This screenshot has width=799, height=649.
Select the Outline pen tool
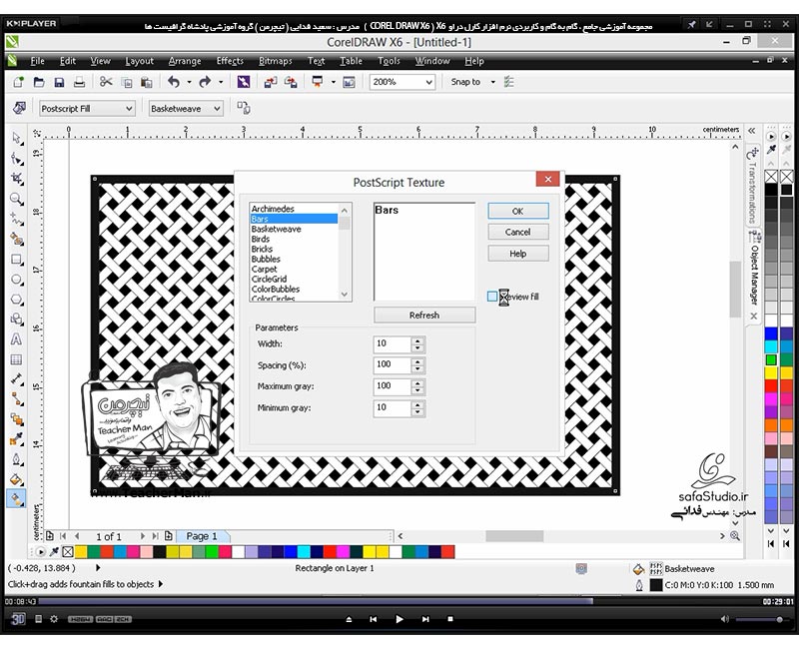click(17, 459)
